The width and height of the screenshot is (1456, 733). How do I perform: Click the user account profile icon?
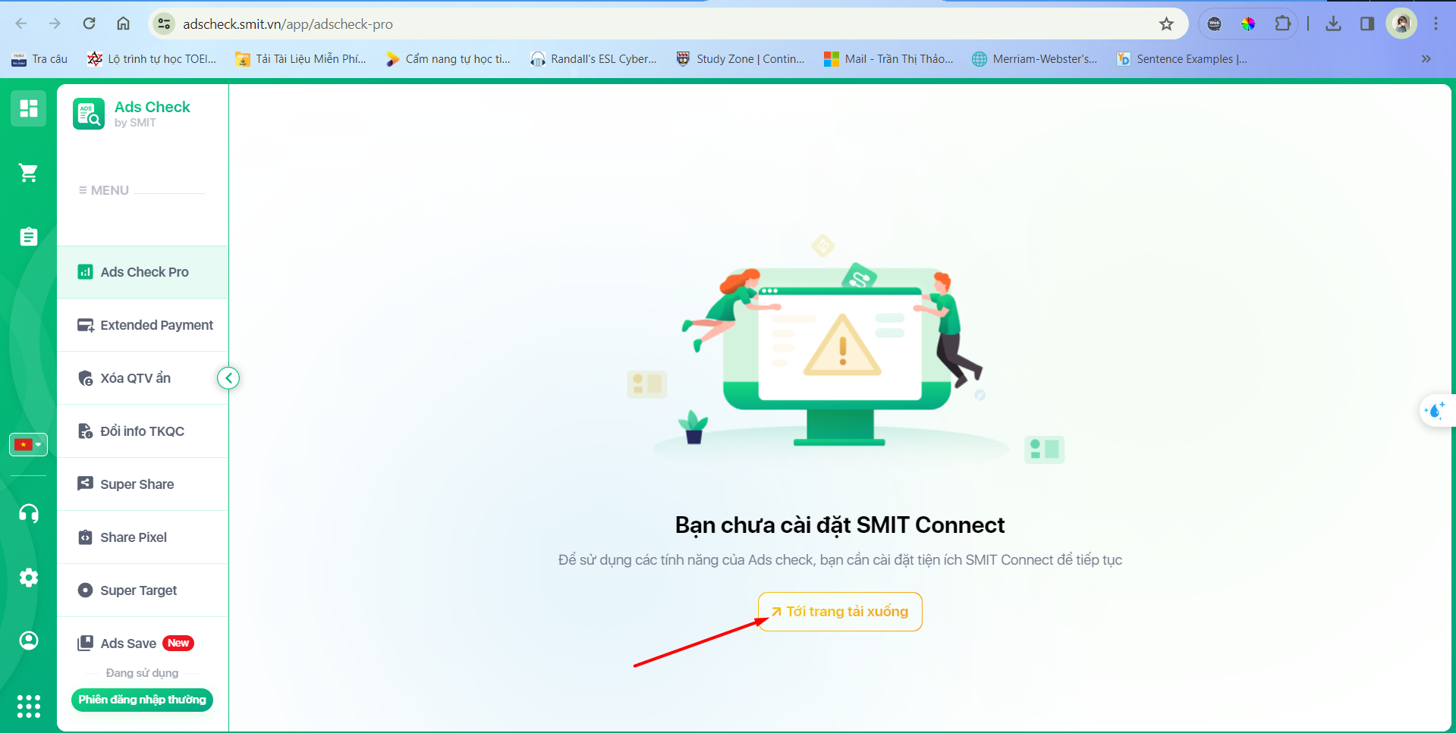coord(29,641)
